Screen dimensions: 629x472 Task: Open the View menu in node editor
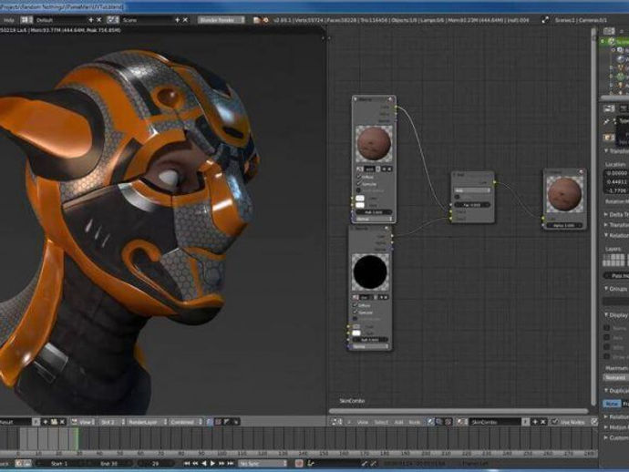tap(362, 423)
